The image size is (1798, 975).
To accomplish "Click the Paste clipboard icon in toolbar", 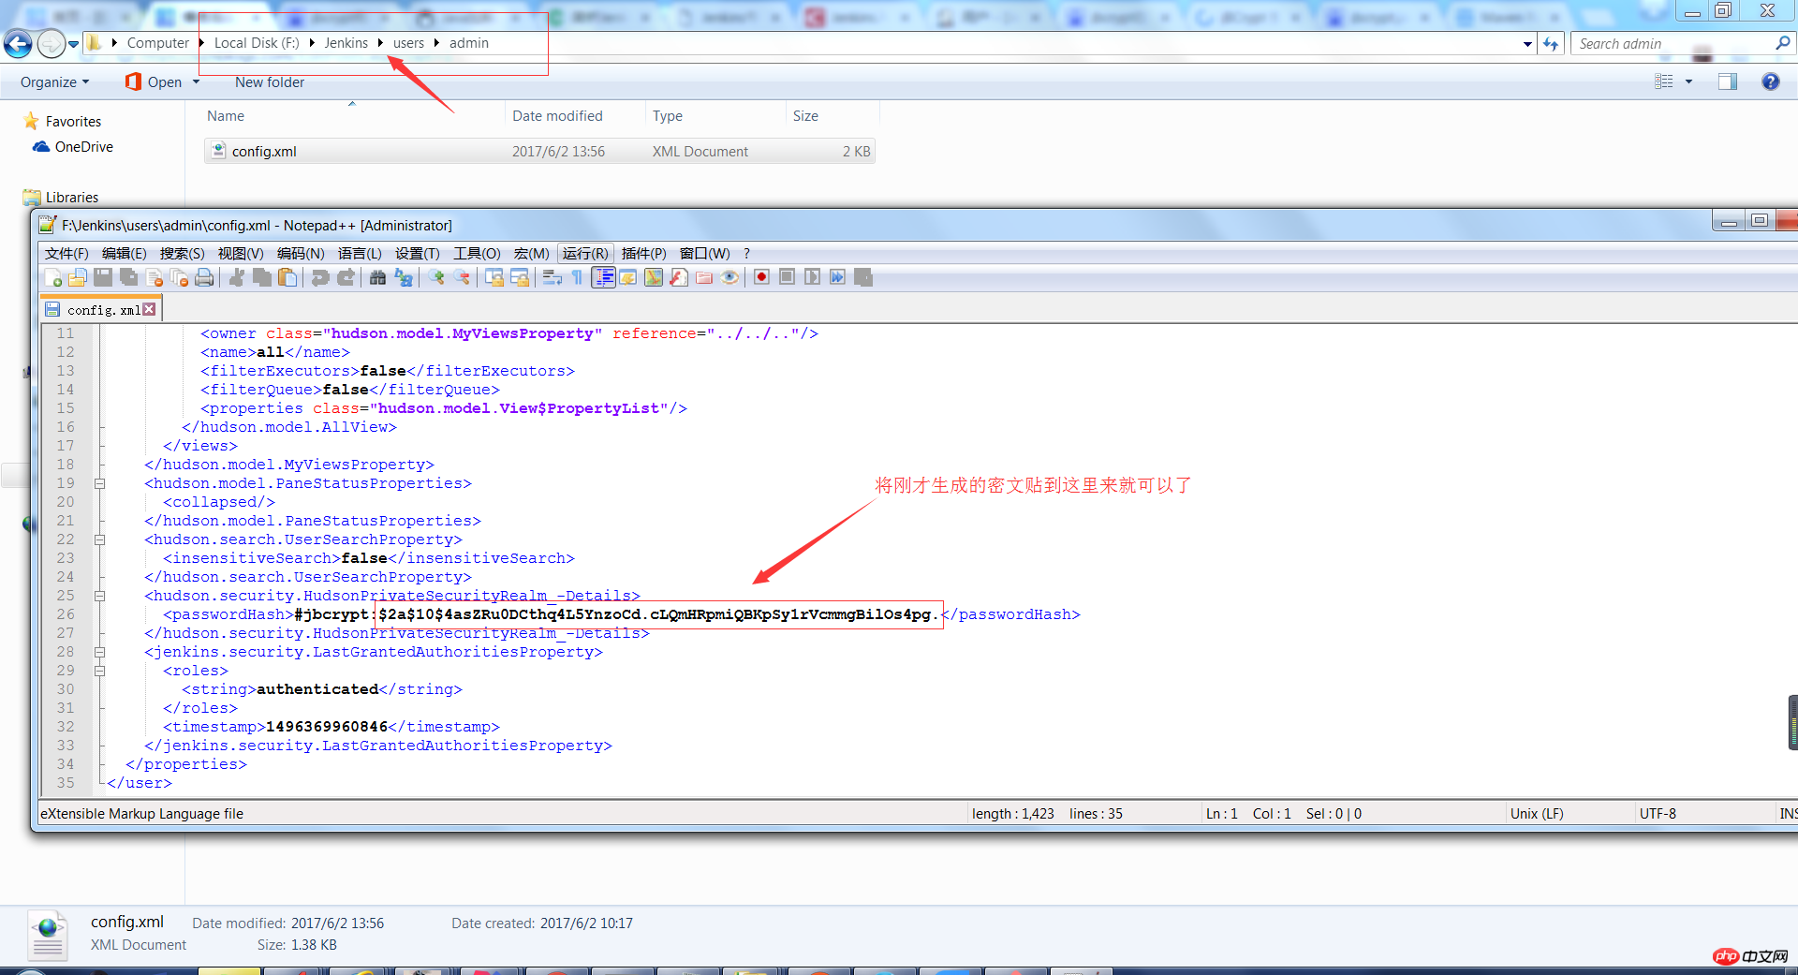I will (x=287, y=277).
